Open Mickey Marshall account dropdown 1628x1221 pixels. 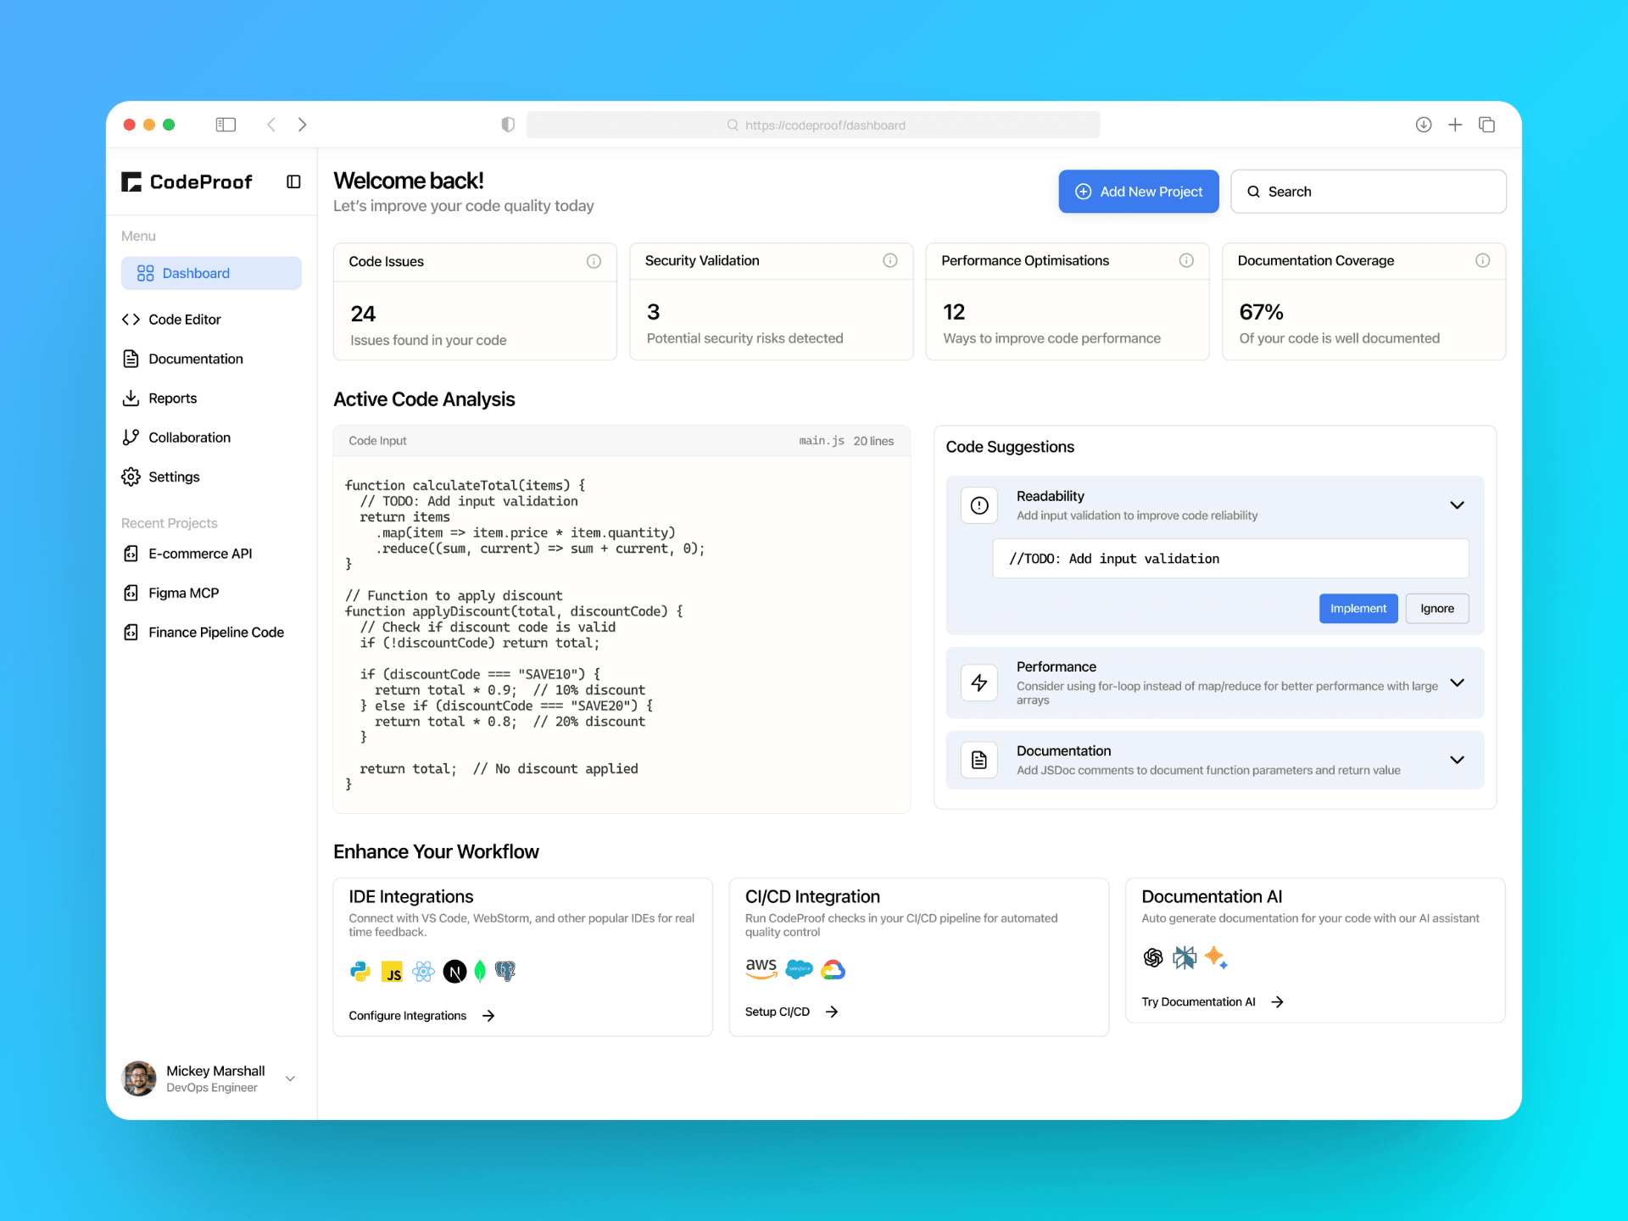tap(290, 1079)
